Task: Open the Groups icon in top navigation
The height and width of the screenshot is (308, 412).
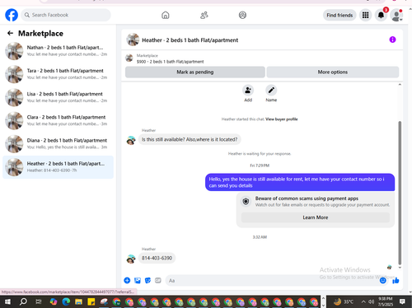Action: 242,15
